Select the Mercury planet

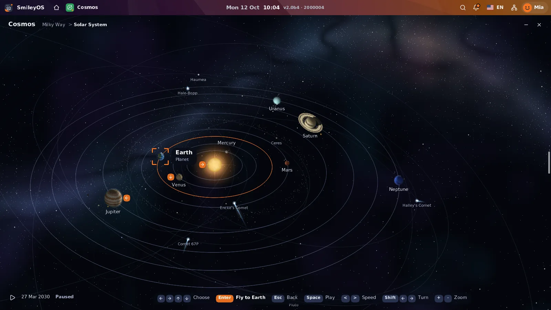pos(227,152)
